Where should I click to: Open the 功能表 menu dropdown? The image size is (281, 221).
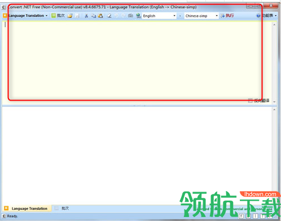tap(269, 16)
